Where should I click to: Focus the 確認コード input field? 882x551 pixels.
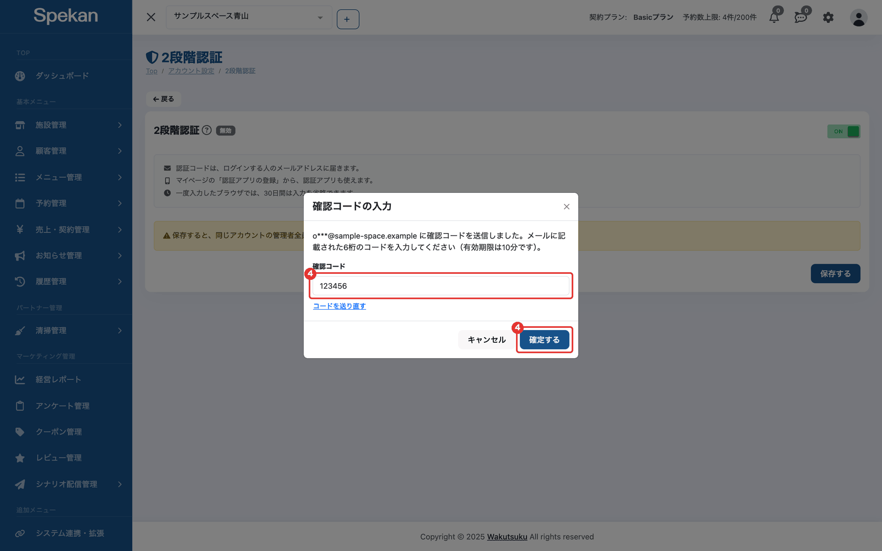pyautogui.click(x=441, y=286)
